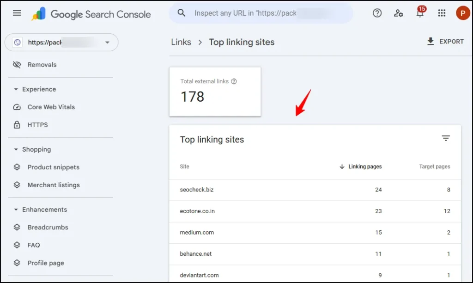
Task: Click the URL inspection search bar
Action: tap(261, 13)
